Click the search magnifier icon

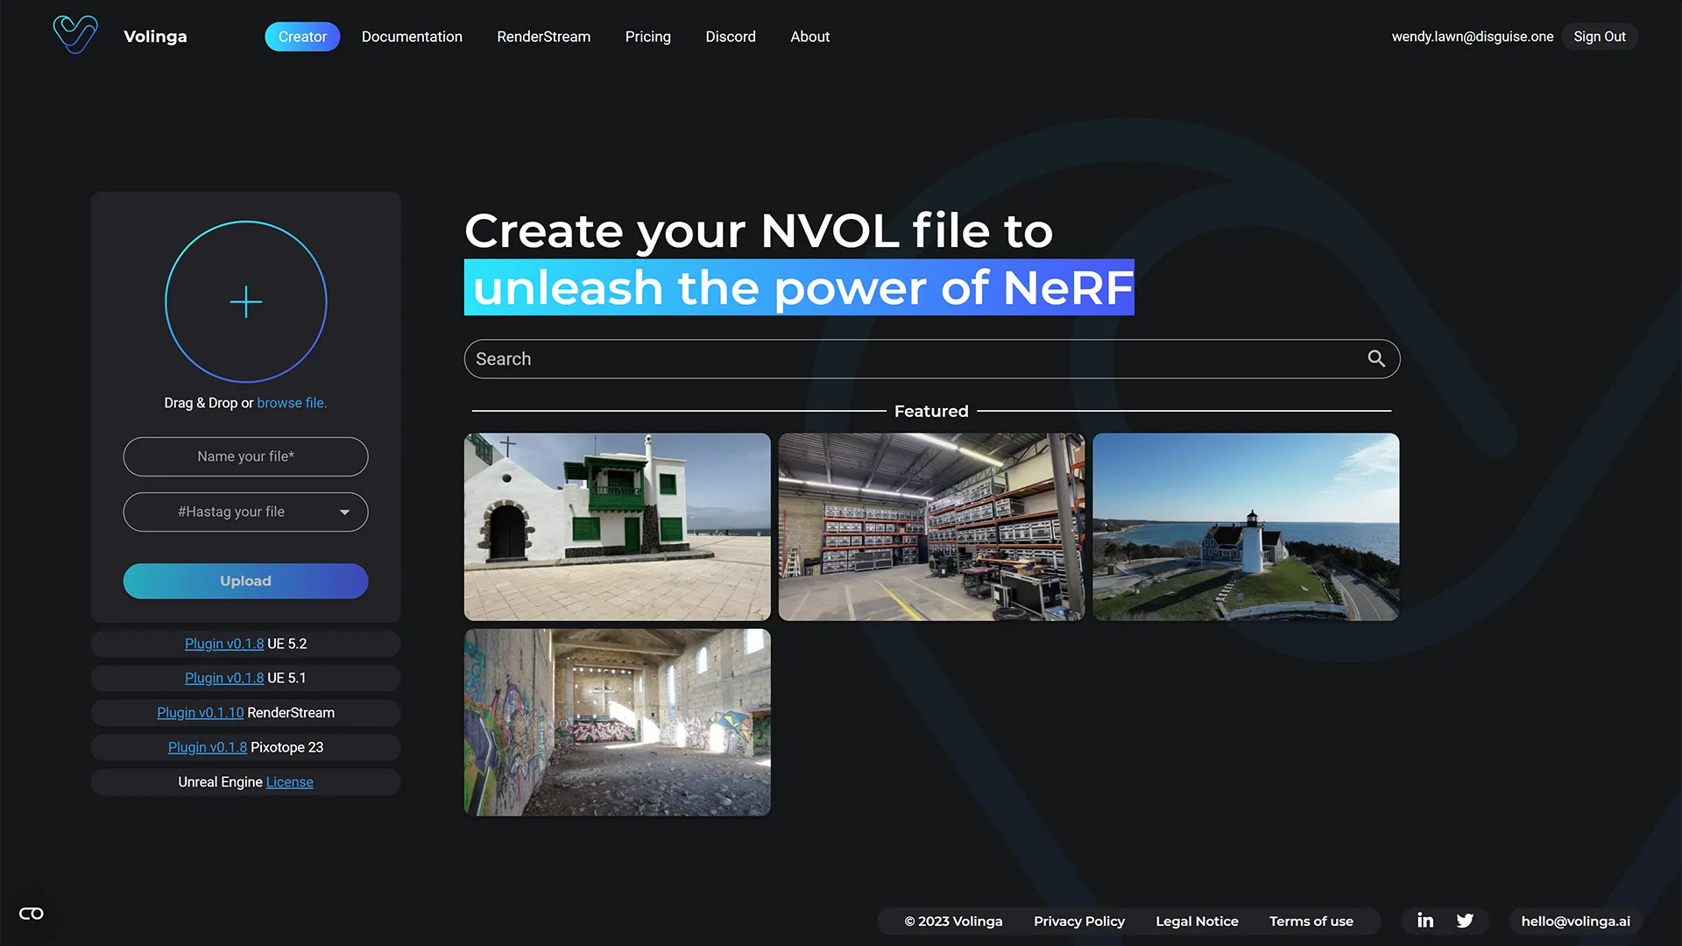[1376, 359]
